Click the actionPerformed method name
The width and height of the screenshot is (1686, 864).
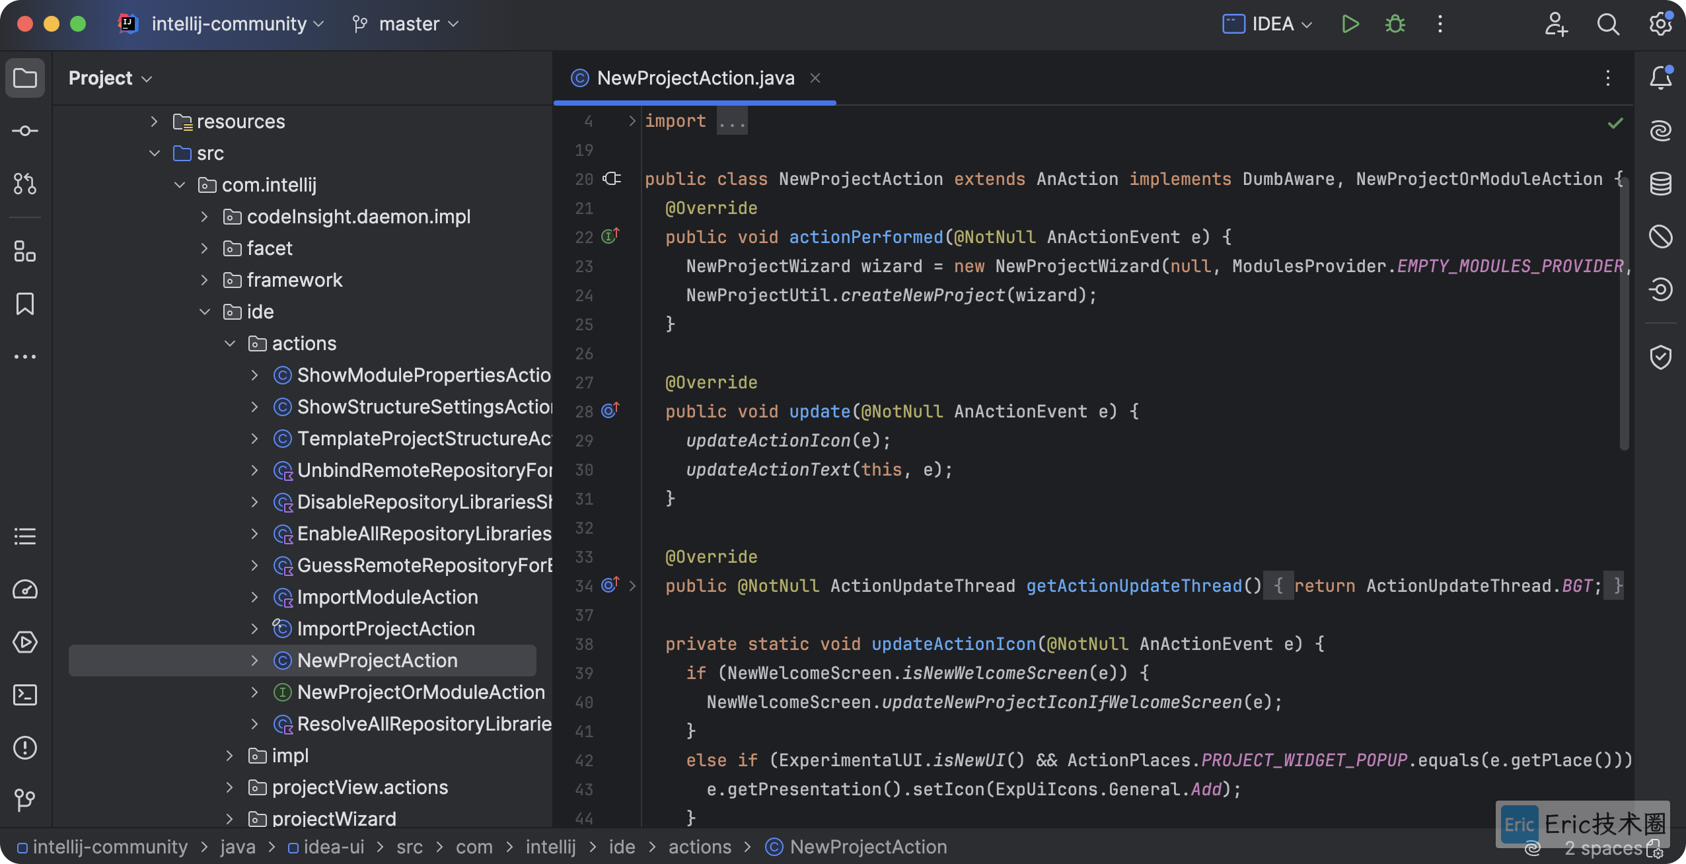[x=866, y=237]
